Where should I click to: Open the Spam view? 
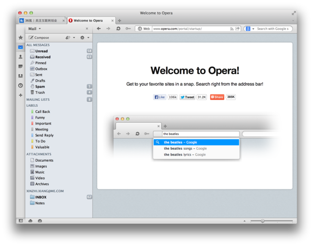click(x=59, y=87)
